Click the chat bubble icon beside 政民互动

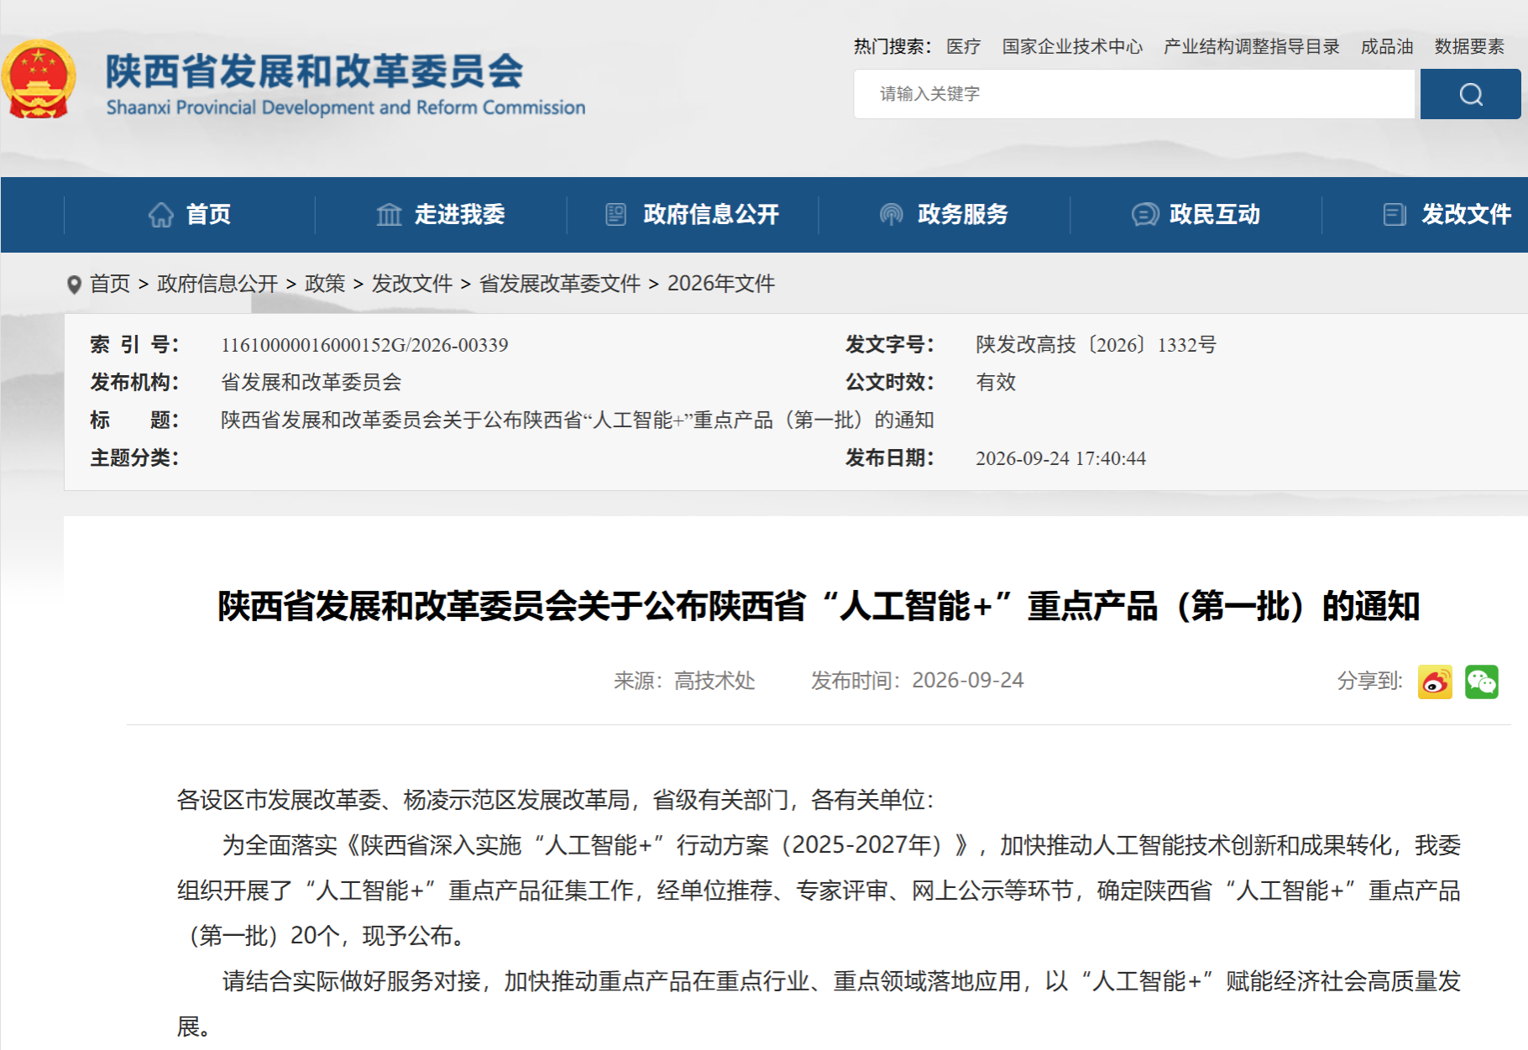click(1144, 215)
